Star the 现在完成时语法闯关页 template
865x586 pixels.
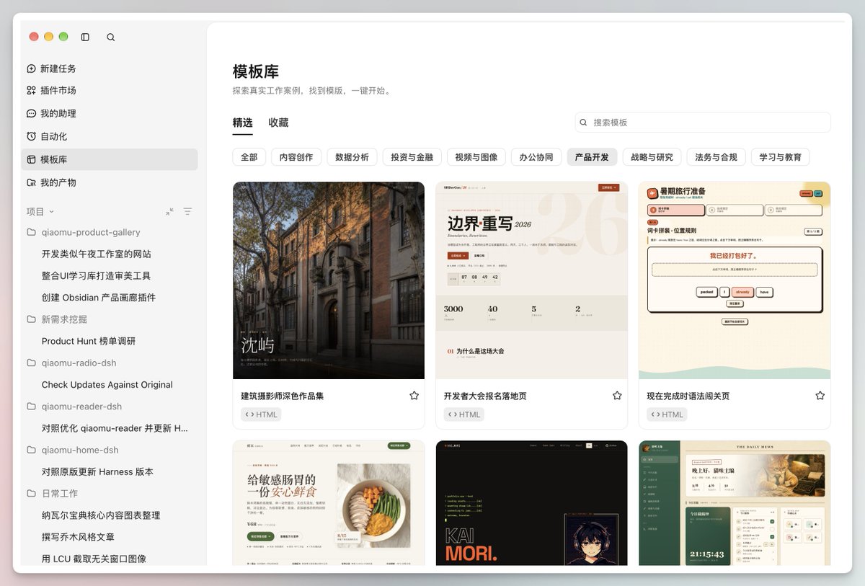tap(820, 396)
